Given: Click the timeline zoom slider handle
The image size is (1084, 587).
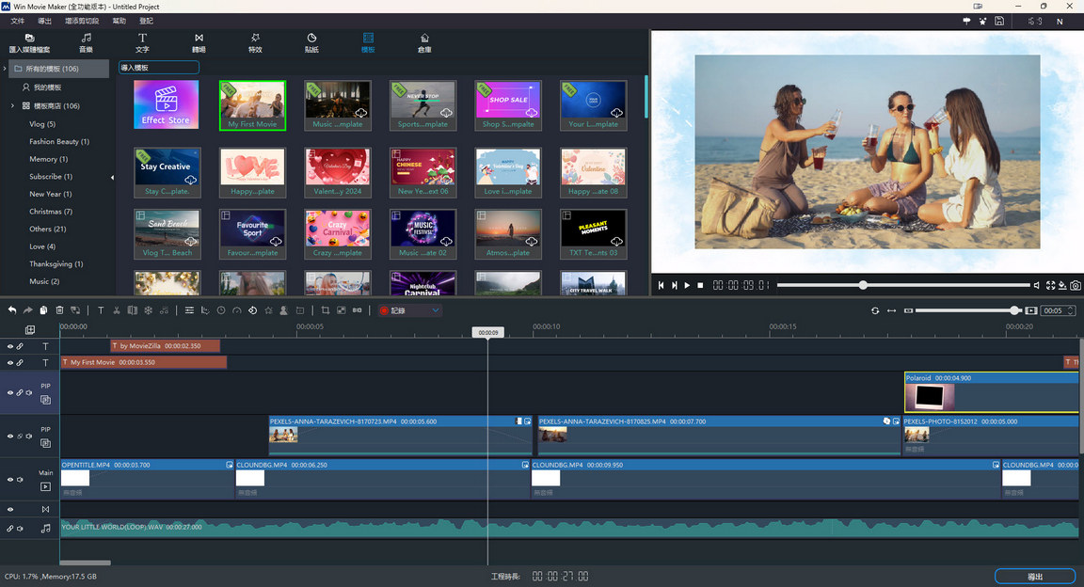Looking at the screenshot, I should click(1014, 310).
